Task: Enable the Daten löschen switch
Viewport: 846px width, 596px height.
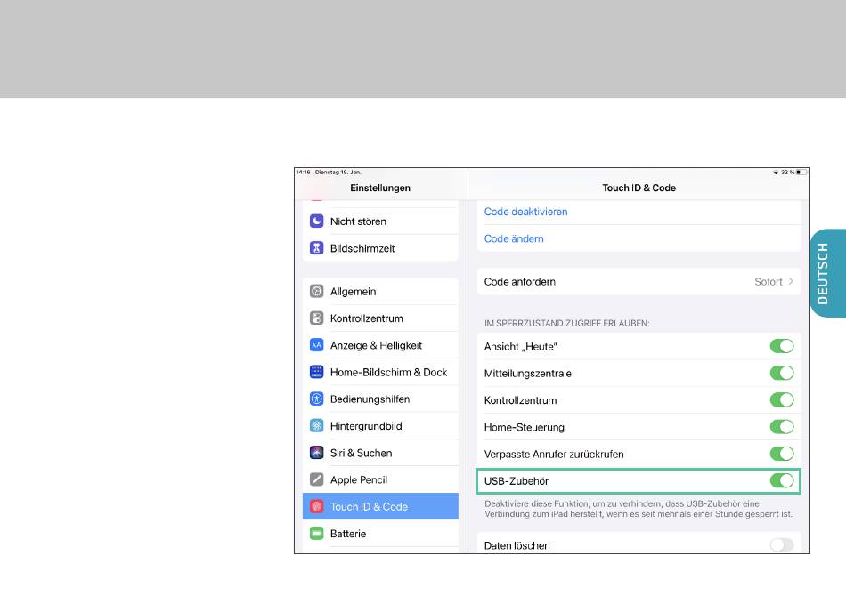Action: pos(782,544)
